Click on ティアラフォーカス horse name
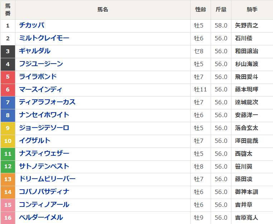The image size is (273, 224). pyautogui.click(x=47, y=102)
